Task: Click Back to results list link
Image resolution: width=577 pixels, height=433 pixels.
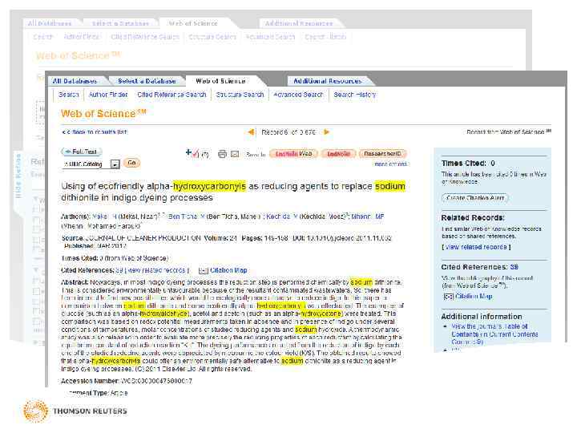Action: pyautogui.click(x=95, y=132)
